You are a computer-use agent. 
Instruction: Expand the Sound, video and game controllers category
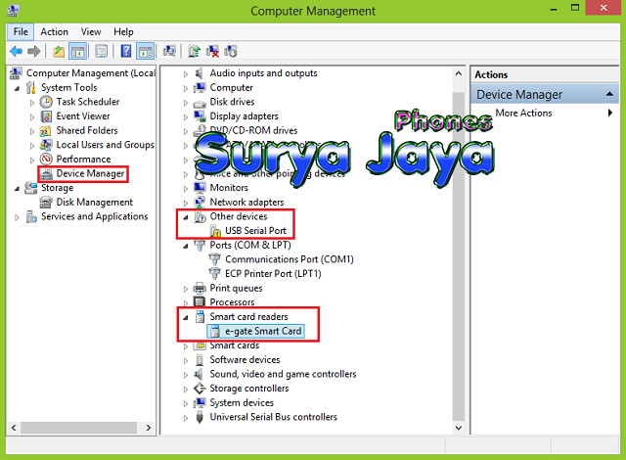point(186,375)
